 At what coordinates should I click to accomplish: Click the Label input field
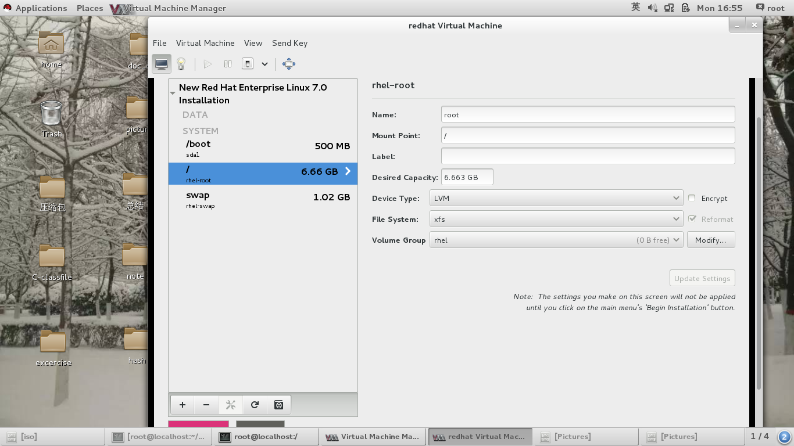(x=588, y=156)
